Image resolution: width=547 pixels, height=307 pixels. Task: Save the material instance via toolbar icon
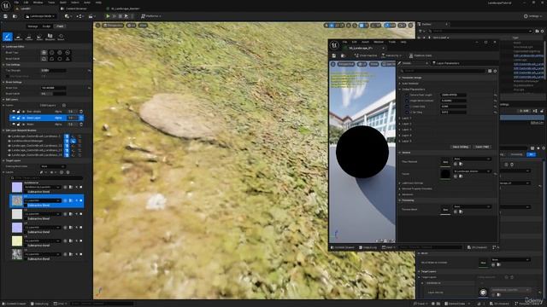pyautogui.click(x=334, y=55)
